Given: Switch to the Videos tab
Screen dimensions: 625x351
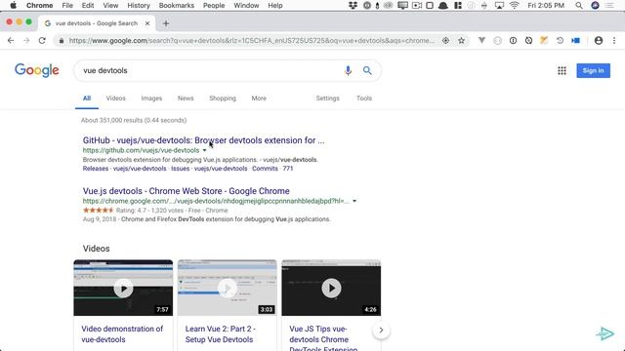Looking at the screenshot, I should (x=115, y=98).
